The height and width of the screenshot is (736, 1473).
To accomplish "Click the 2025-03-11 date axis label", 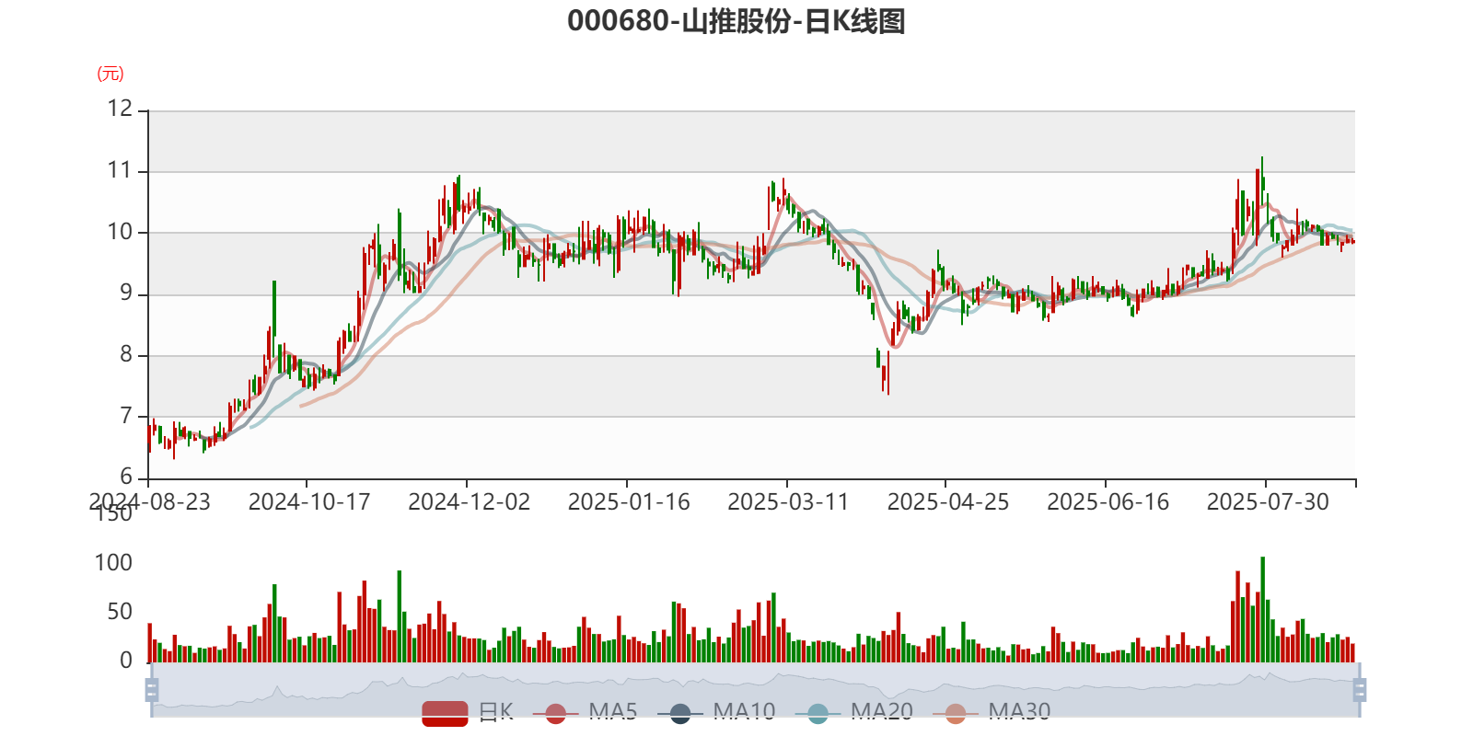I will click(788, 502).
